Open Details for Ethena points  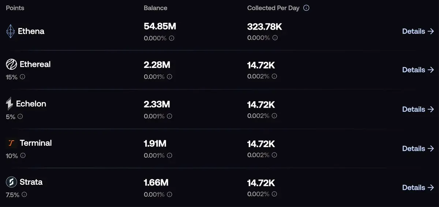pos(418,31)
